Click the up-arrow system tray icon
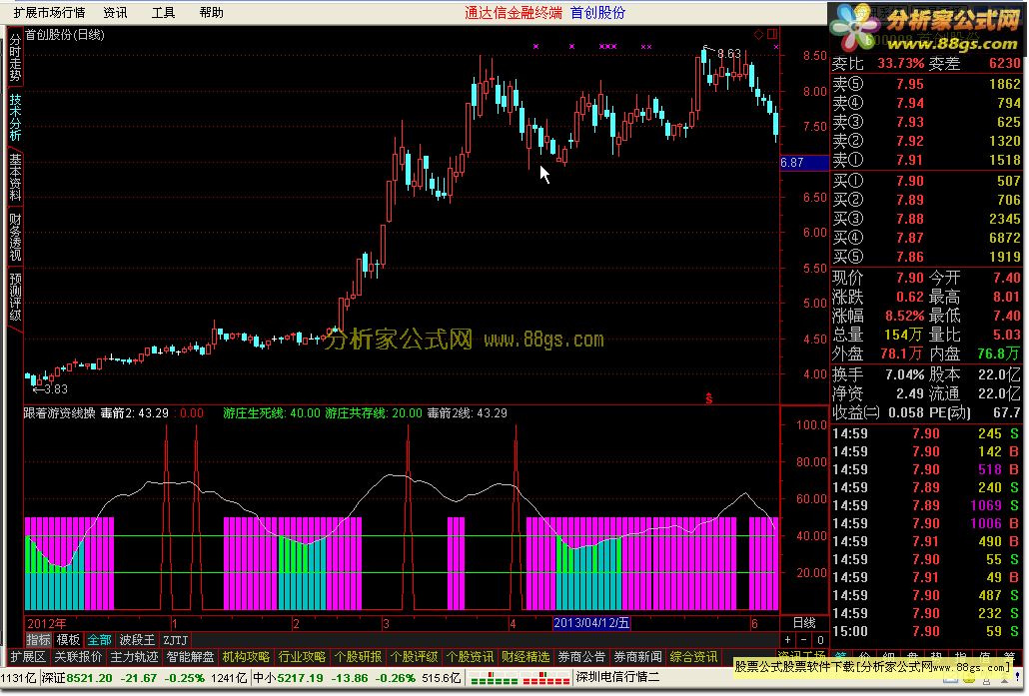 pos(1005,680)
